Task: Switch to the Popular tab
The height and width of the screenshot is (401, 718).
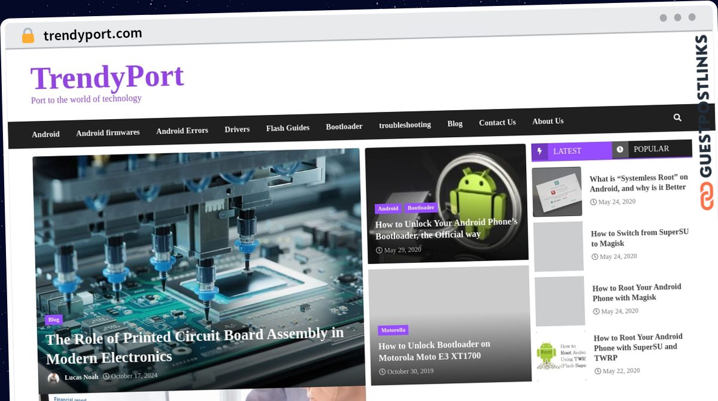Action: 652,149
